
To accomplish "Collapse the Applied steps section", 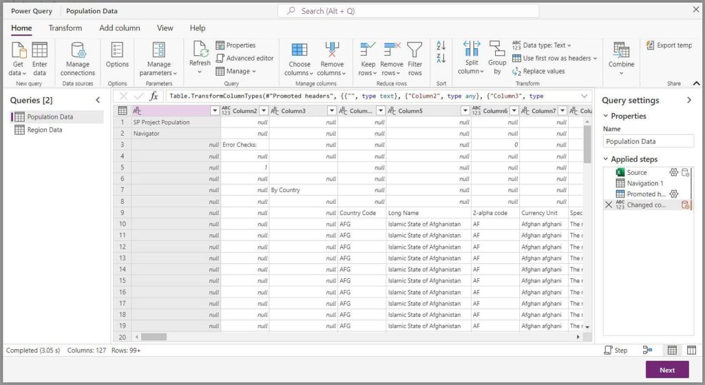I will pos(605,159).
